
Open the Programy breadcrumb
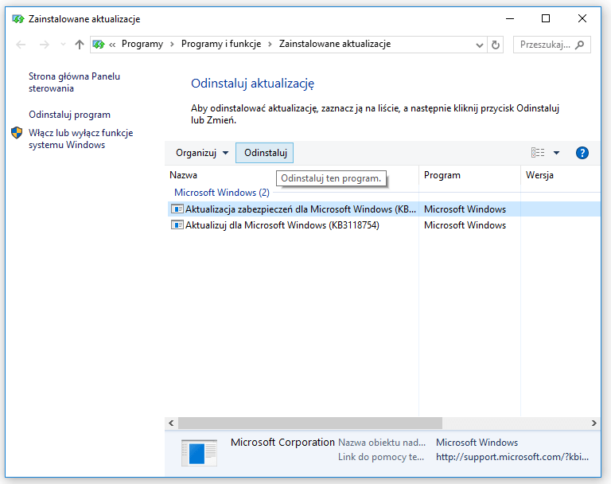[x=142, y=44]
